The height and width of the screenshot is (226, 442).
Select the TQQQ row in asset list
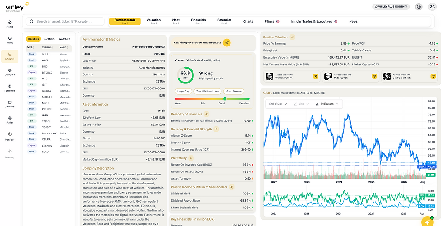(49, 121)
